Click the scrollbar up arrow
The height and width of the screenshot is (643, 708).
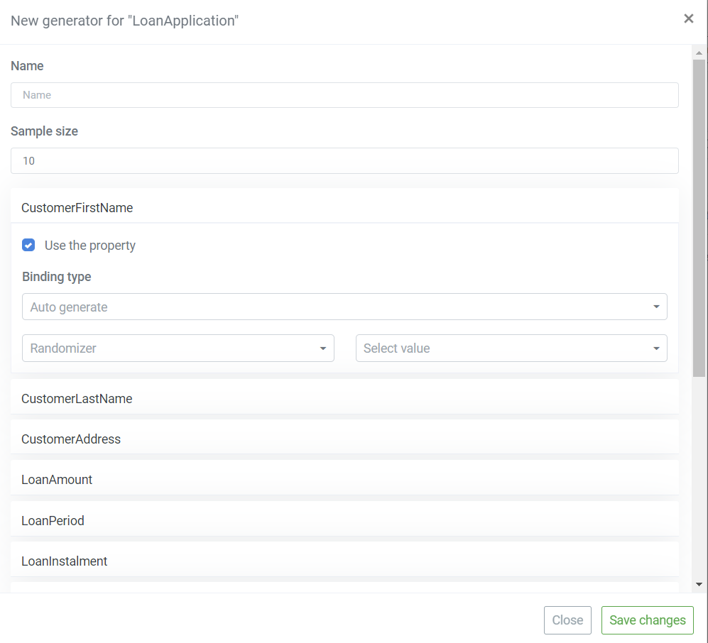click(699, 53)
